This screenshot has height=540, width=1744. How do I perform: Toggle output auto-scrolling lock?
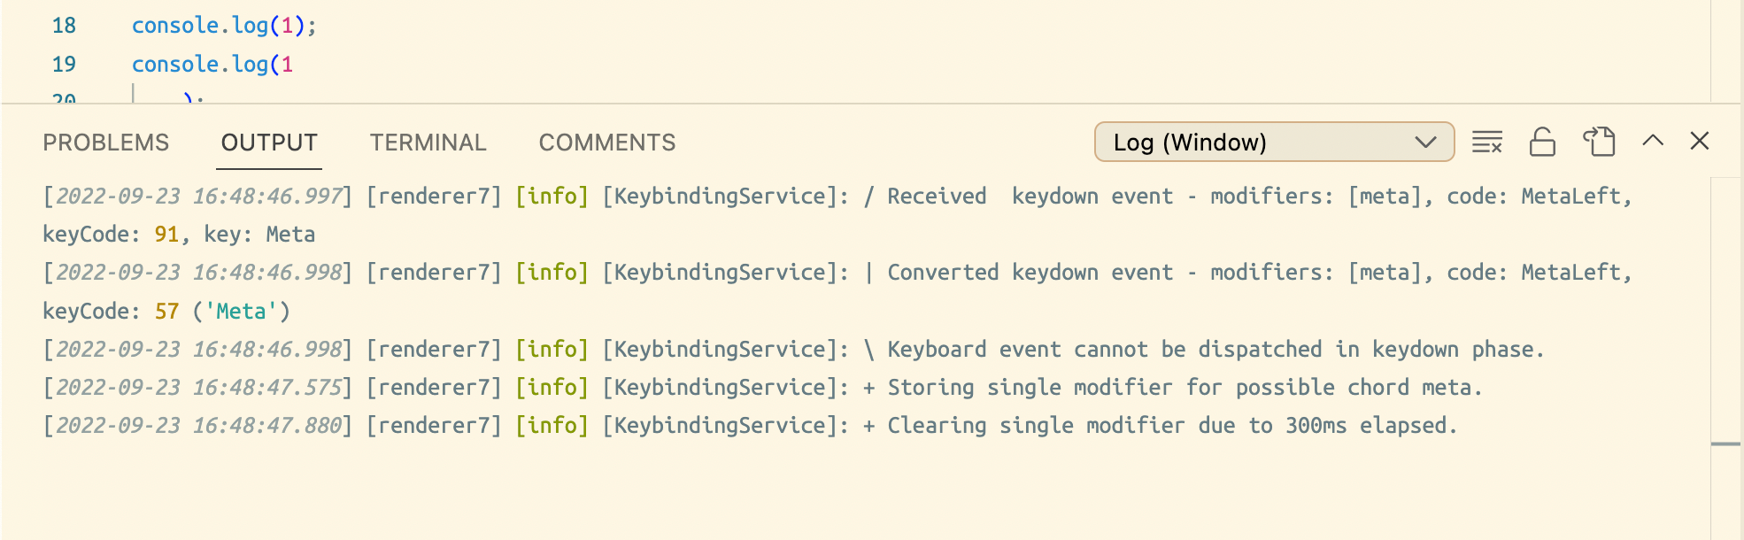tap(1542, 142)
